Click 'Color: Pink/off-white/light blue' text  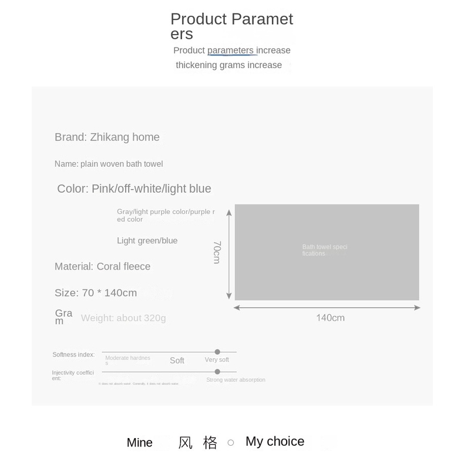pyautogui.click(x=134, y=189)
